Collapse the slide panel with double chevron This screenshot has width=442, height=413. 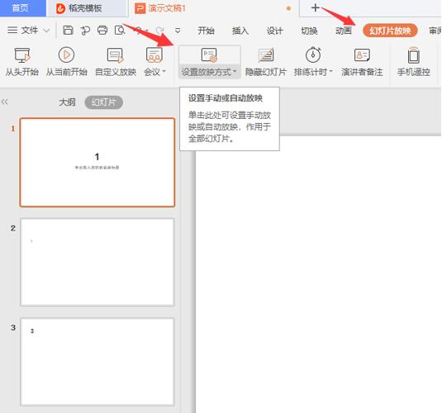[x=4, y=102]
